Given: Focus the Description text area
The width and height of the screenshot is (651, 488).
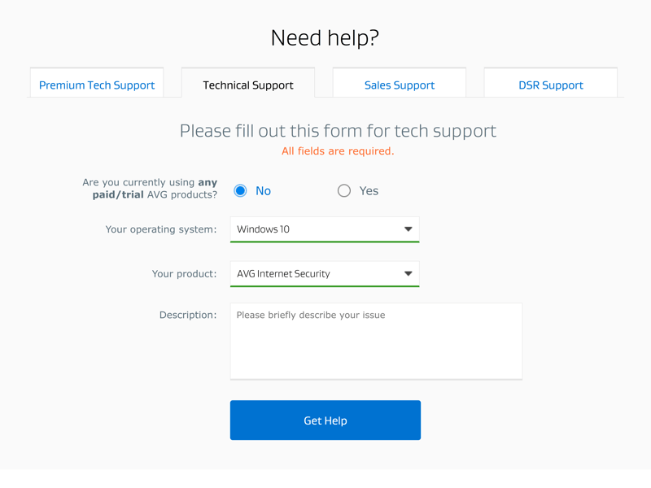Looking at the screenshot, I should tap(376, 341).
